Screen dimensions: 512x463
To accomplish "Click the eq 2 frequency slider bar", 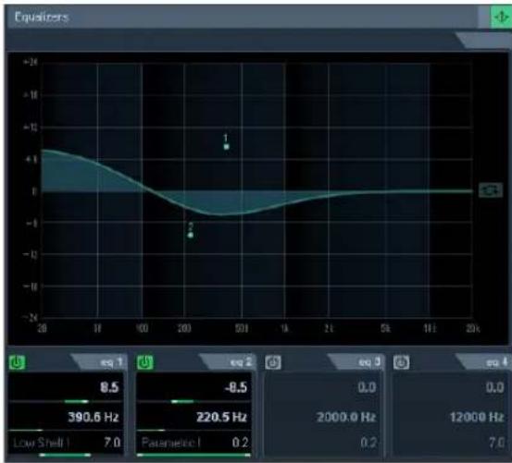I will coord(194,430).
